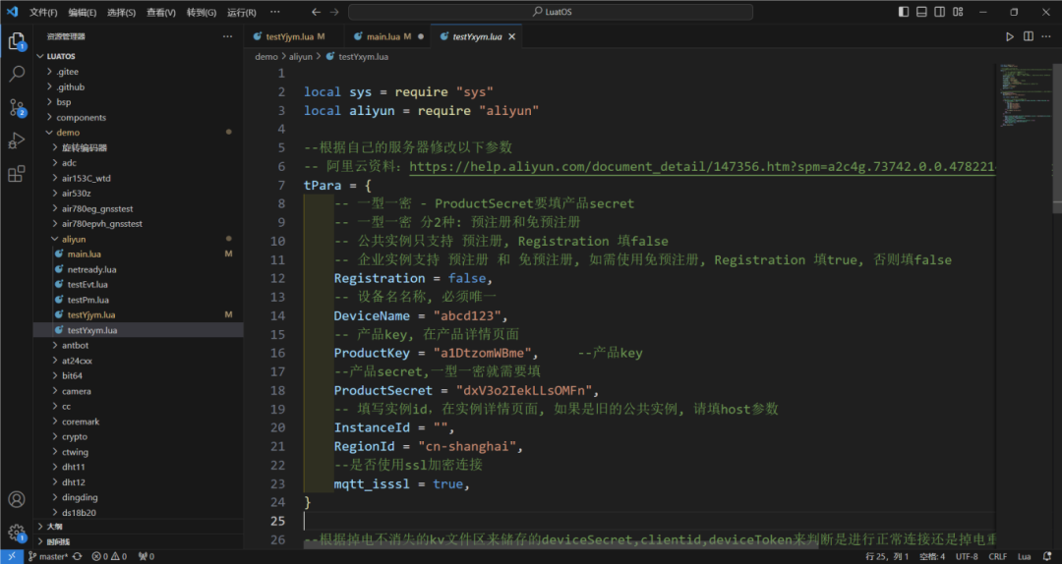Close the testYxym.lua tab
The height and width of the screenshot is (564, 1062).
pos(512,36)
